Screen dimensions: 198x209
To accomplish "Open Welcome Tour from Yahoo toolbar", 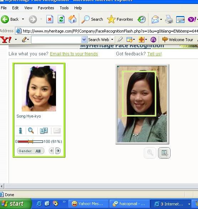I will 178,40.
